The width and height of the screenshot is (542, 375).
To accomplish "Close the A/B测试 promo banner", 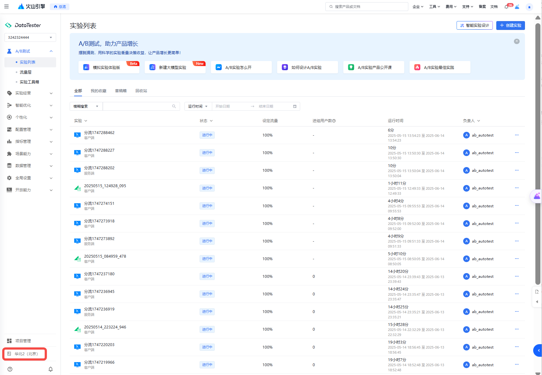I will click(x=517, y=41).
